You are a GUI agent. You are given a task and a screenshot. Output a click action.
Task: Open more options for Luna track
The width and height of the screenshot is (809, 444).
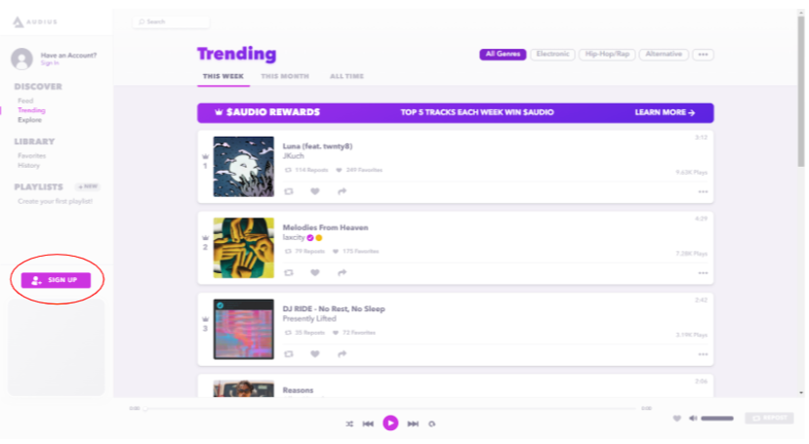coord(703,192)
